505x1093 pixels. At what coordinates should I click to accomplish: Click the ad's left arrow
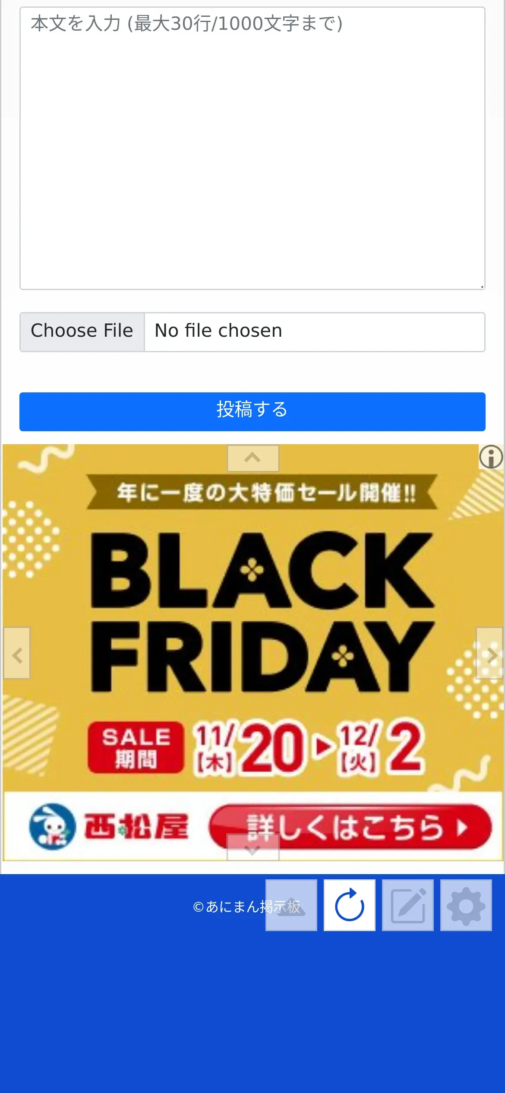click(17, 653)
